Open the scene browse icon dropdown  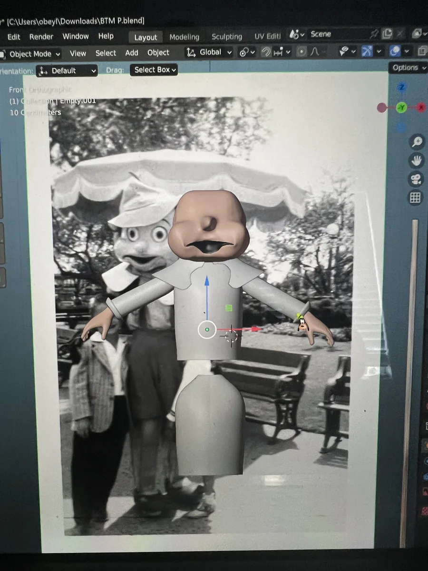pyautogui.click(x=296, y=34)
